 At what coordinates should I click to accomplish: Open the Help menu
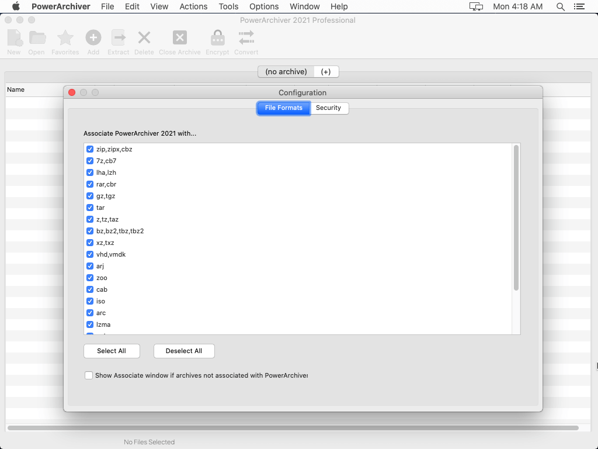pos(339,6)
